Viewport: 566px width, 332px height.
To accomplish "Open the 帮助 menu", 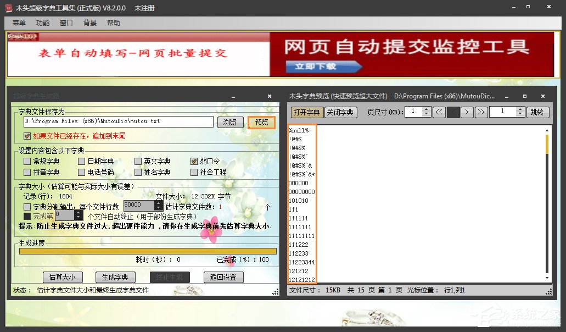I will point(113,23).
